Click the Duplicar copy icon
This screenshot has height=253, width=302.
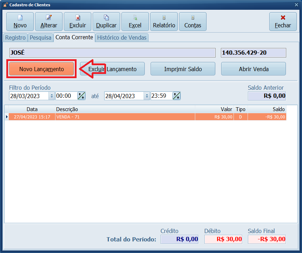106,18
